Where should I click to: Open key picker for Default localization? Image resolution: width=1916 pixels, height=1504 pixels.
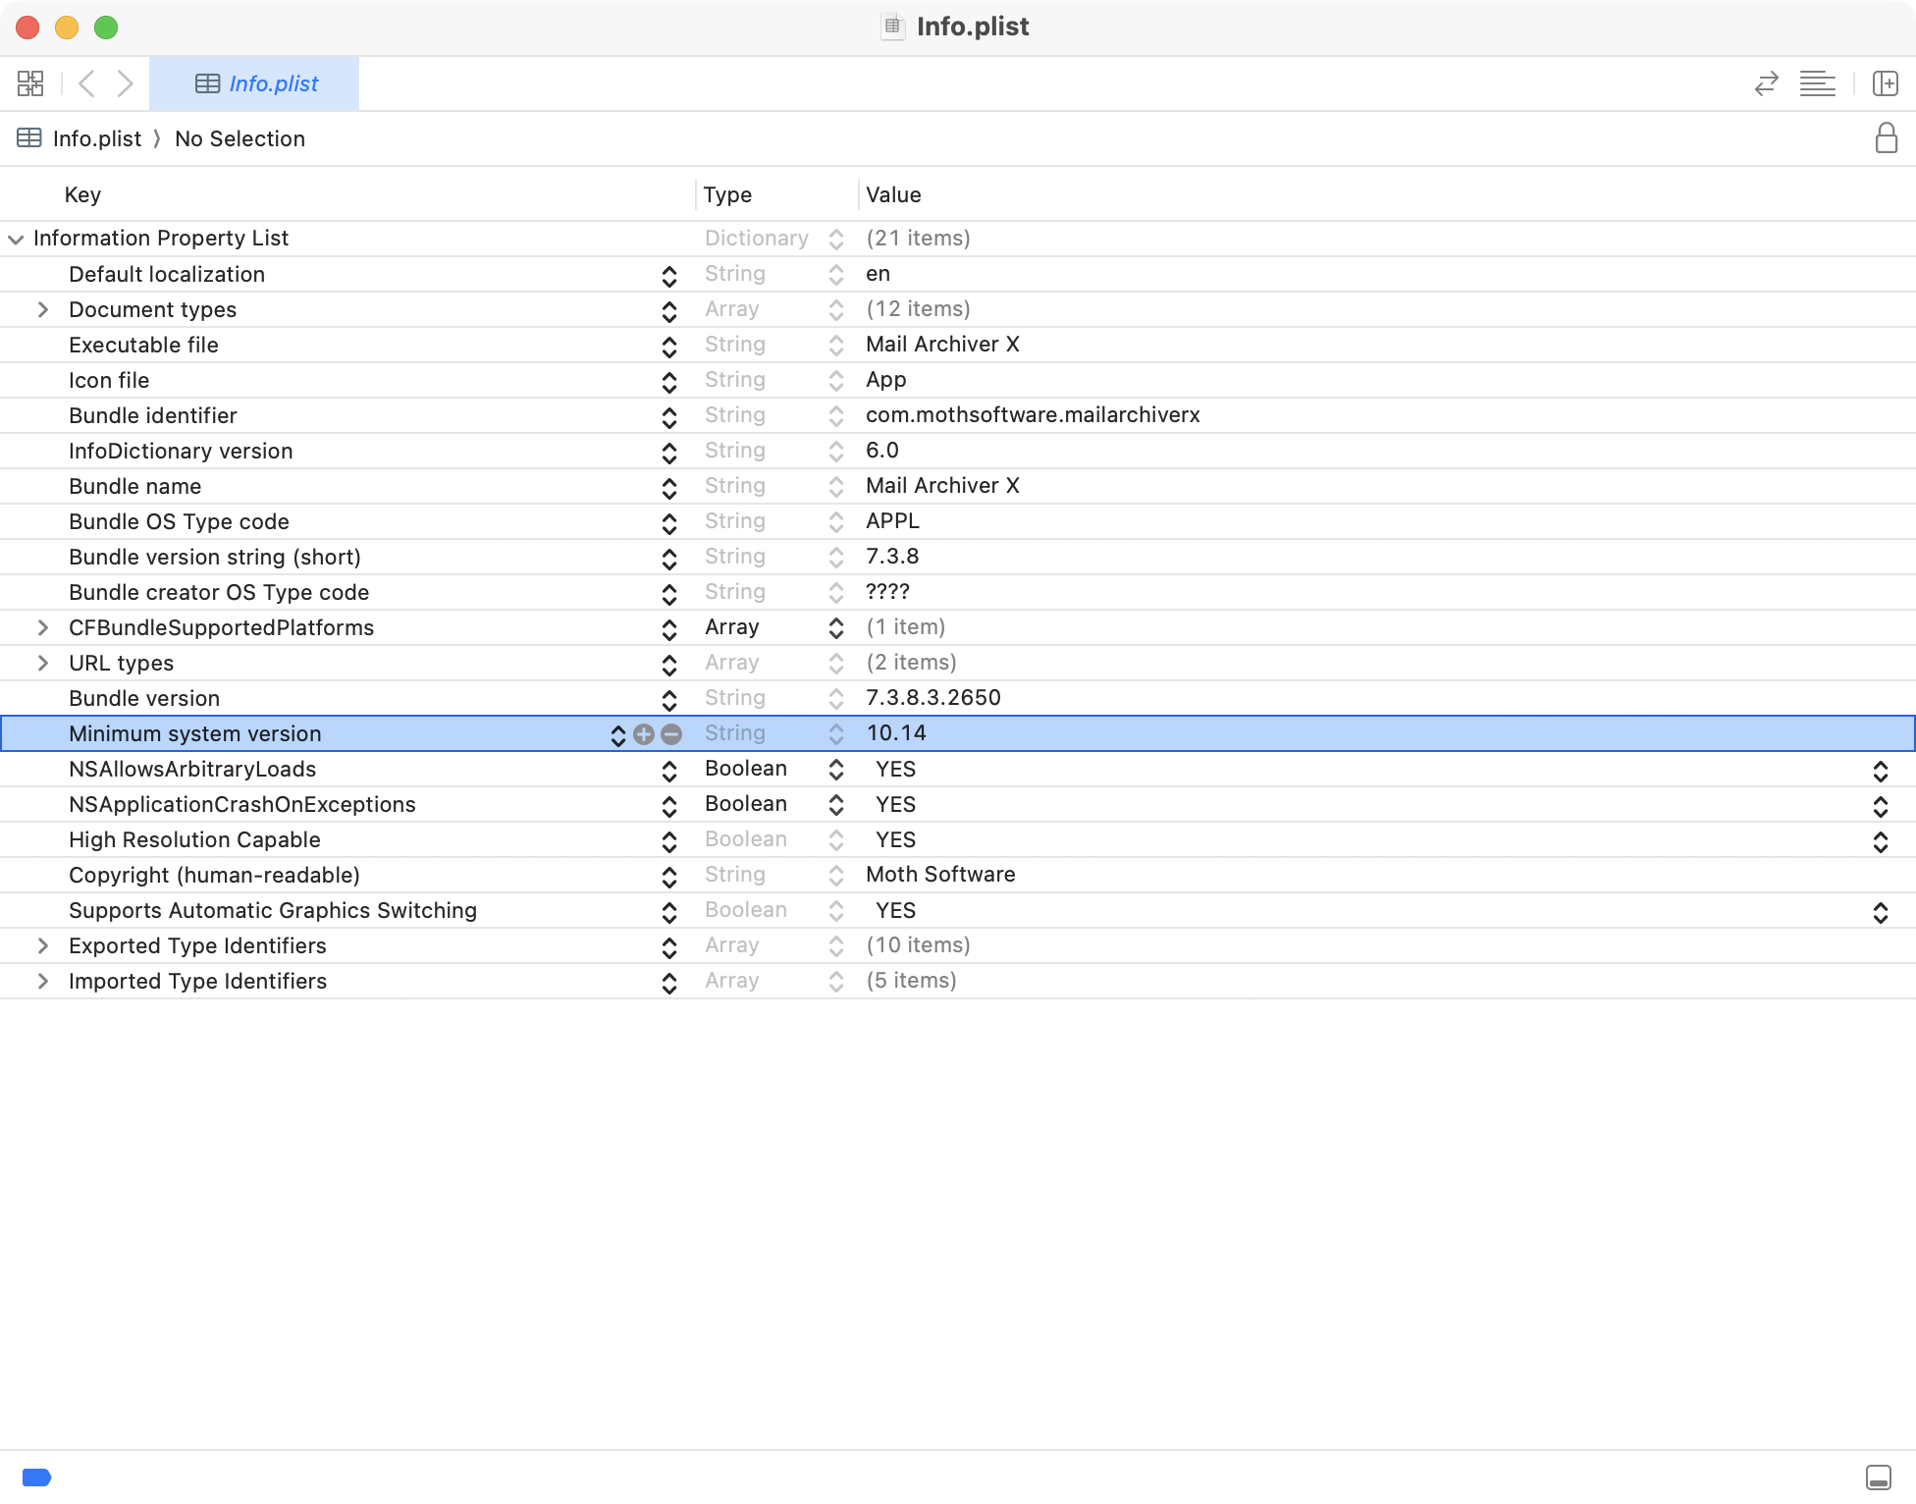pyautogui.click(x=669, y=276)
